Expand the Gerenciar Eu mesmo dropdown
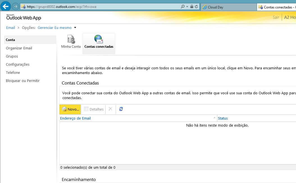The image size is (296, 183). point(75,28)
